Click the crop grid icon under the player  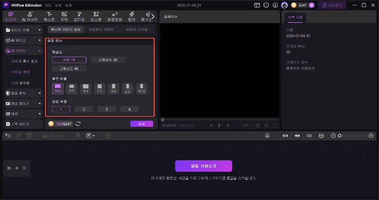tap(266, 125)
